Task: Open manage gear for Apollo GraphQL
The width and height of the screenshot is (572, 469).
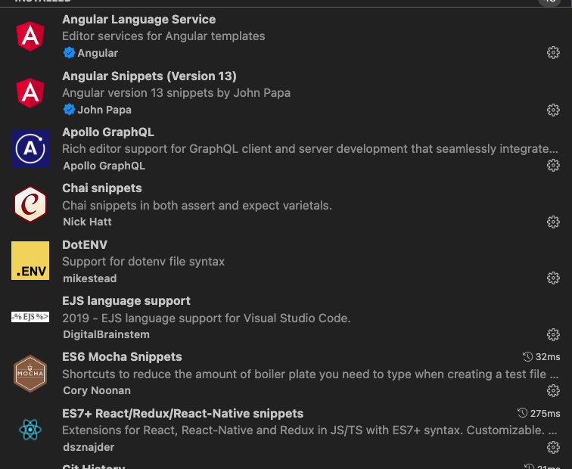Action: [x=553, y=165]
